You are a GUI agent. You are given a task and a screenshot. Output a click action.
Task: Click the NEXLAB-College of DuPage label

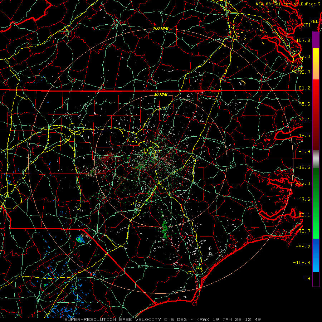pos(286,4)
